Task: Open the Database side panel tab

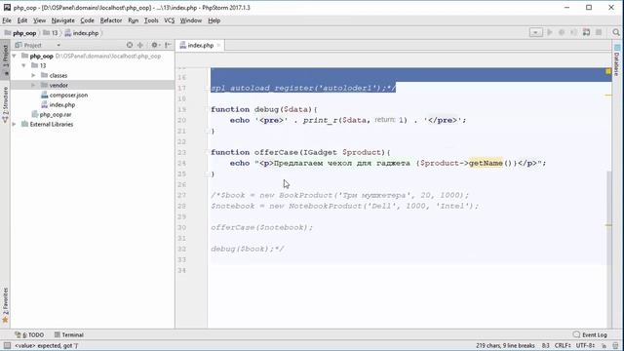Action: point(617,60)
